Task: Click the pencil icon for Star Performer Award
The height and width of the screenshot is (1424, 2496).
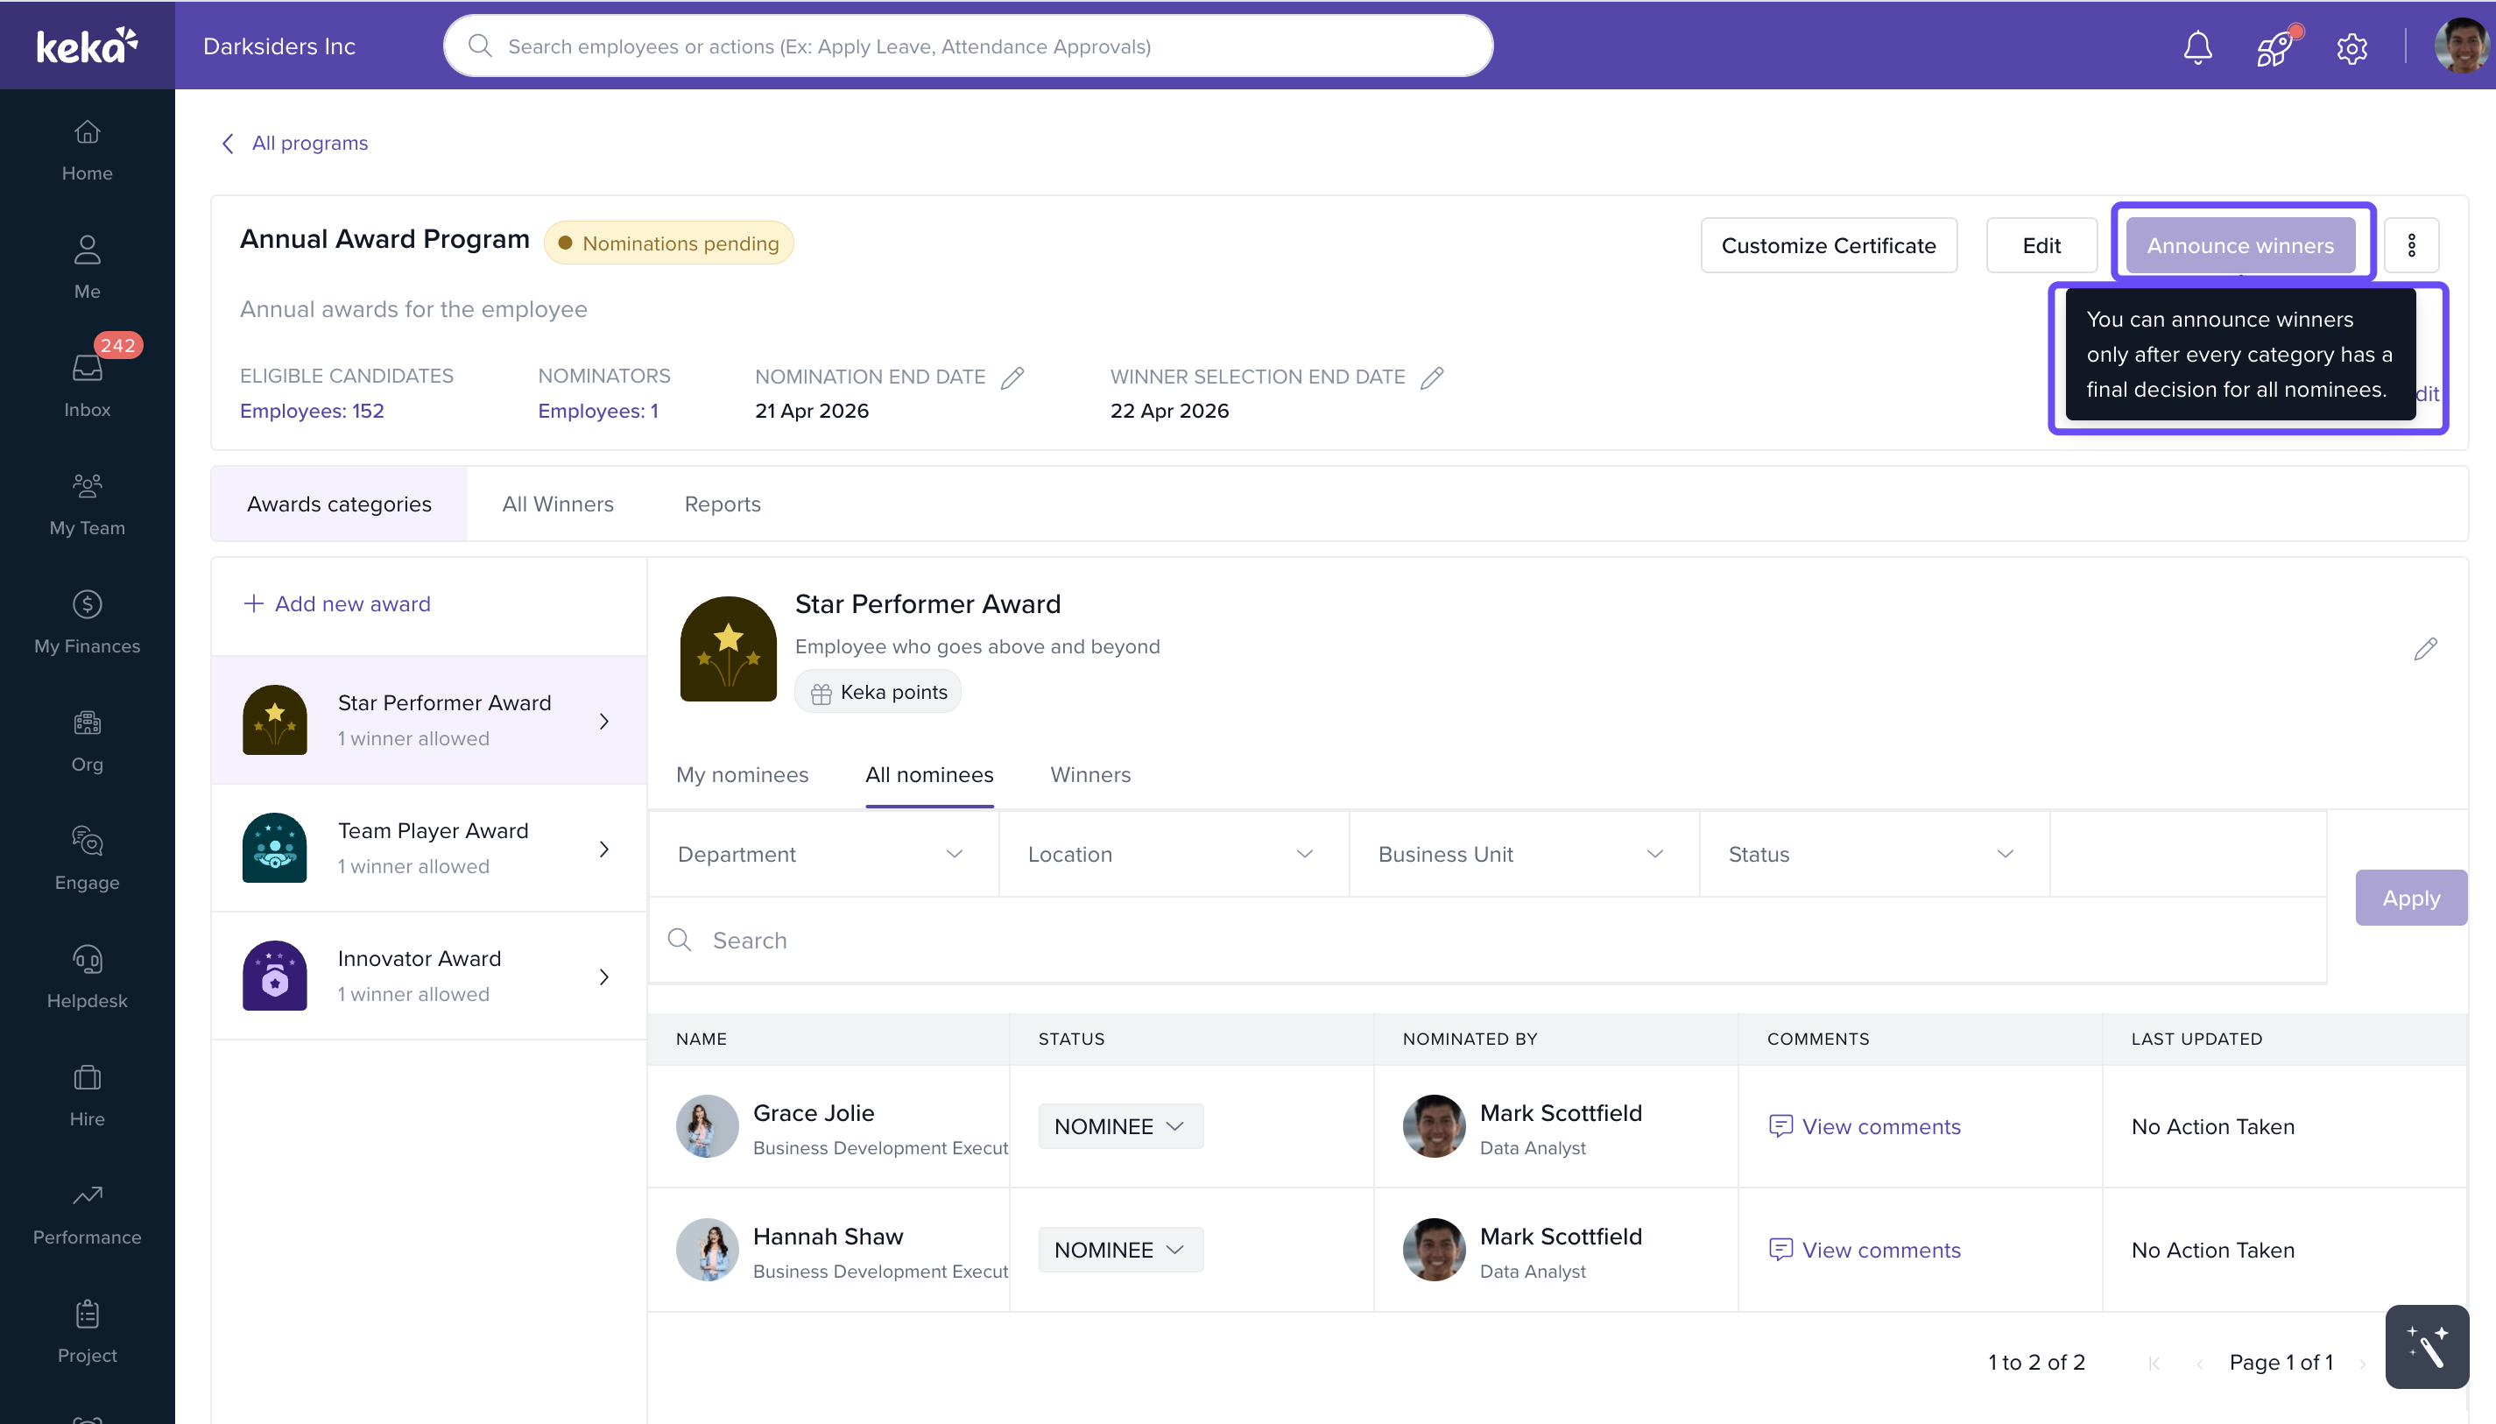Action: [2424, 647]
